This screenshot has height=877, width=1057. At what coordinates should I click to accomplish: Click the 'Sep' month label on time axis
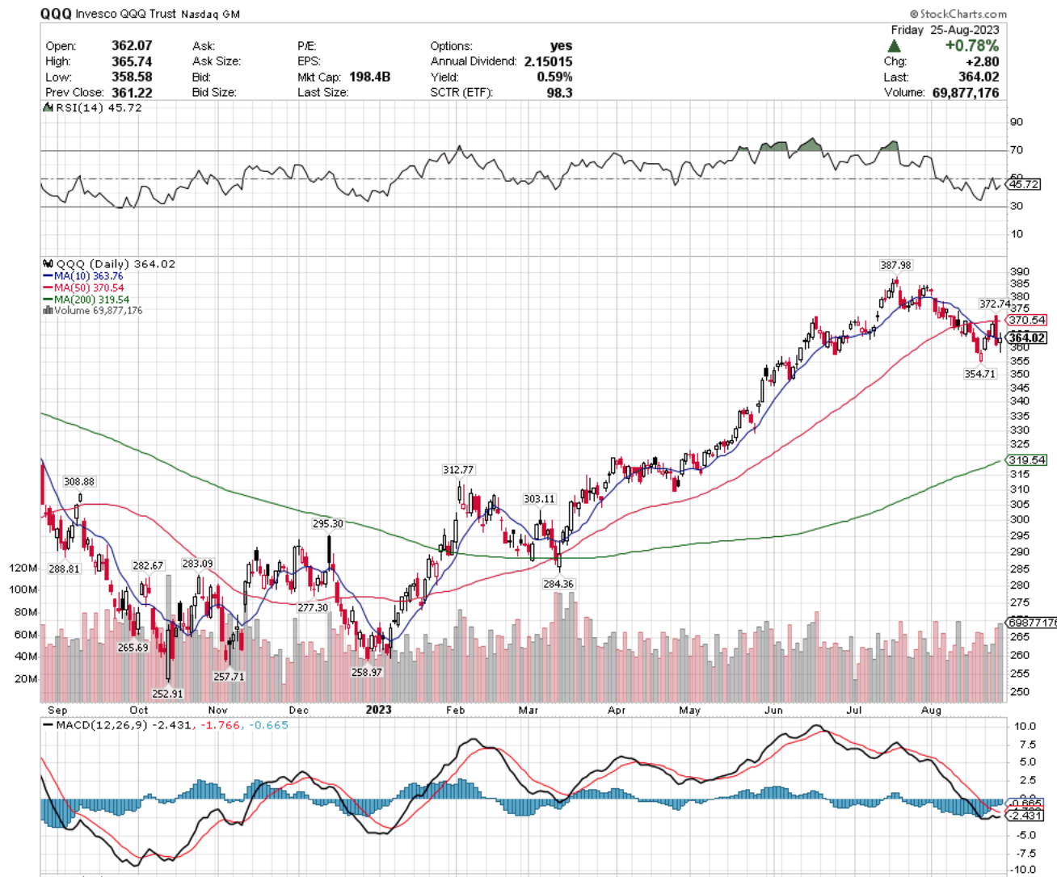pos(57,711)
